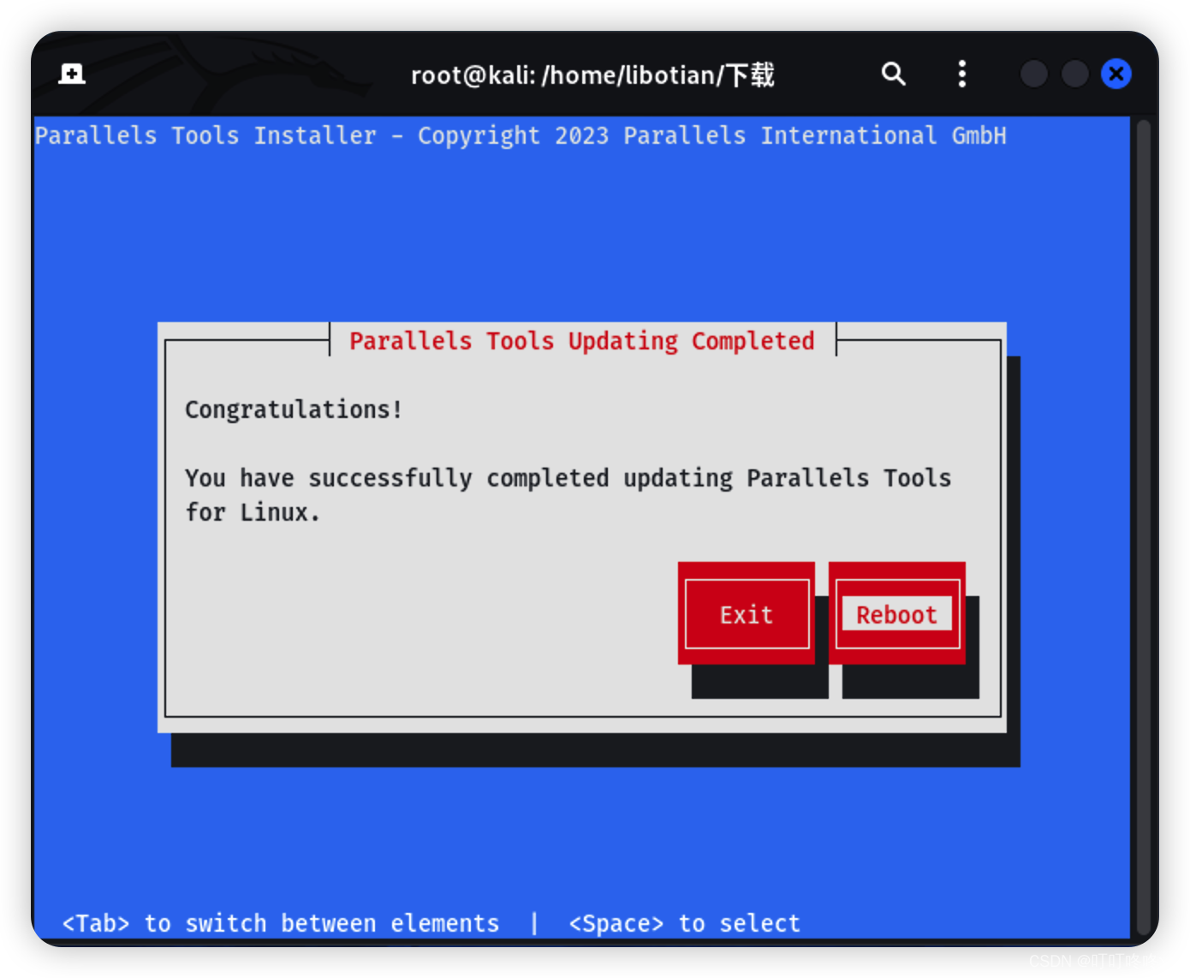
Task: Click the unfocused Exit control
Action: (x=745, y=614)
